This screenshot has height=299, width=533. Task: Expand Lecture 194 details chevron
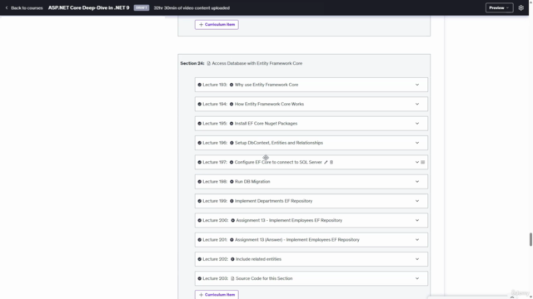coord(417,104)
